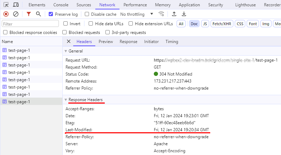Click the export HAR download icon

pos(184,14)
